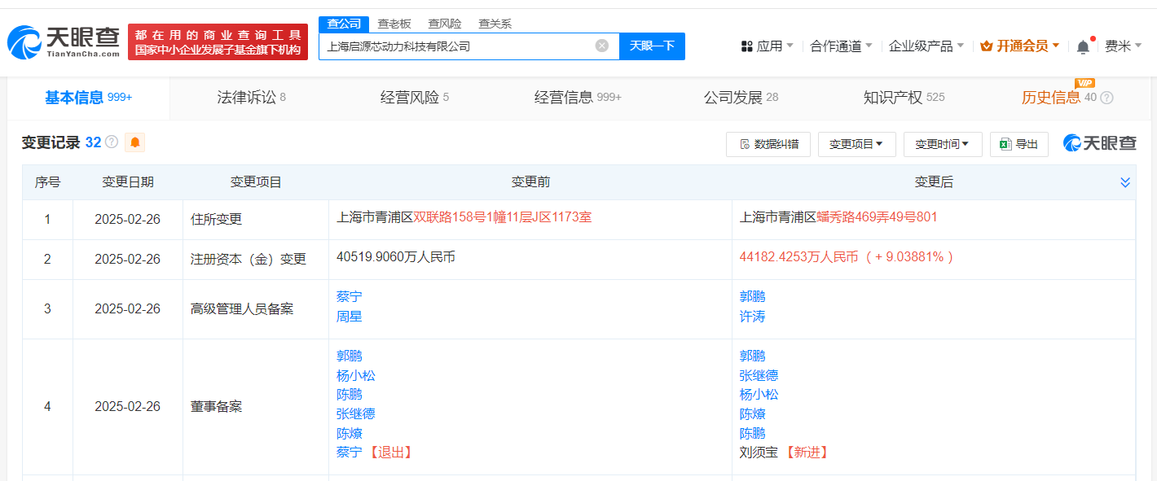The height and width of the screenshot is (481, 1157).
Task: Open the 变更时间 dropdown filter
Action: click(x=941, y=144)
